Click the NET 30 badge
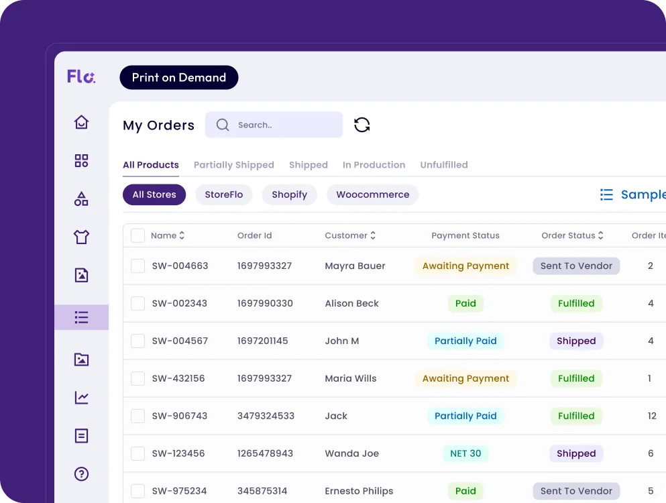This screenshot has width=666, height=503. 465,453
